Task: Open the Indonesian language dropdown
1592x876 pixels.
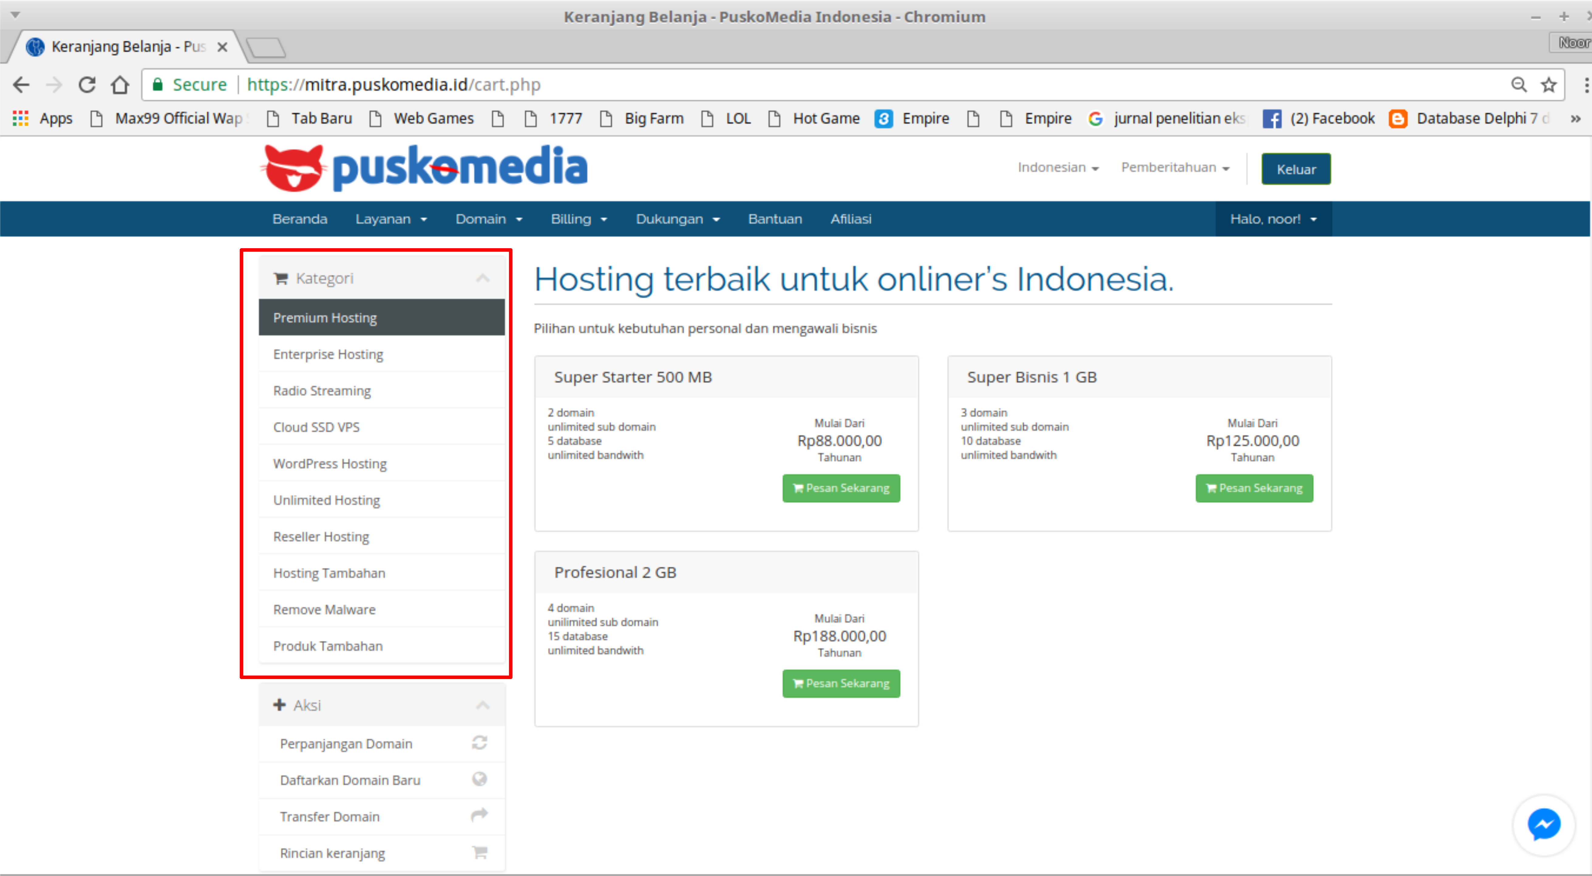Action: (x=1058, y=167)
